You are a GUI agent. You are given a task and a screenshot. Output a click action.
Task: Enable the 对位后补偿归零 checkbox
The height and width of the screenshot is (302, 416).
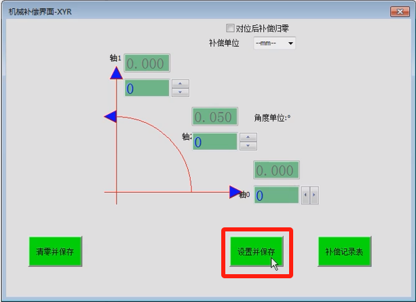[x=230, y=29]
